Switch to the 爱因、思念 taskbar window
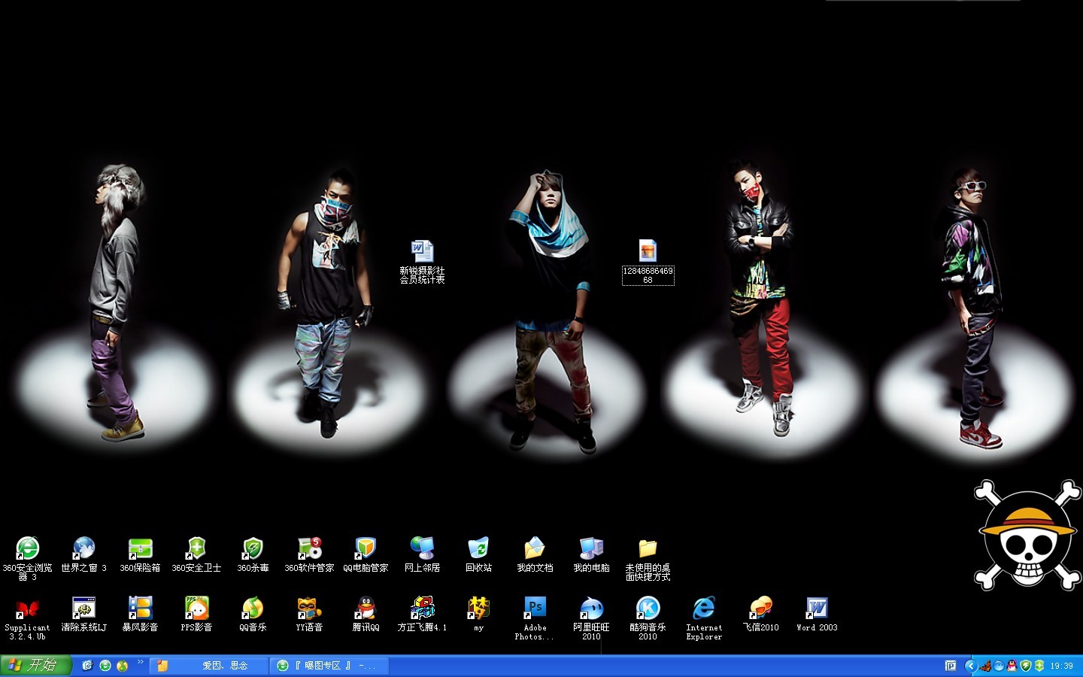Screen dimensions: 1083x677 [x=208, y=666]
